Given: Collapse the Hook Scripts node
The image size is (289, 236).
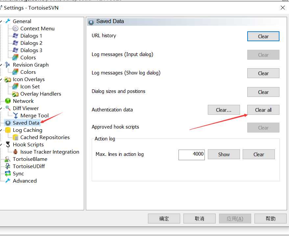Looking at the screenshot, I should [1, 145].
